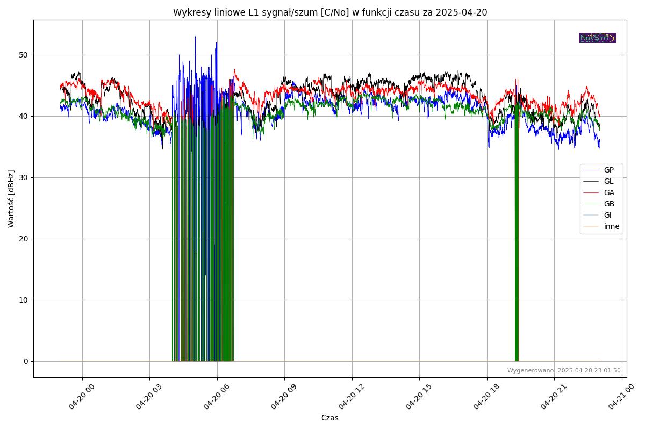Click the red GA line sample in legend
The width and height of the screenshot is (645, 430).
point(591,193)
